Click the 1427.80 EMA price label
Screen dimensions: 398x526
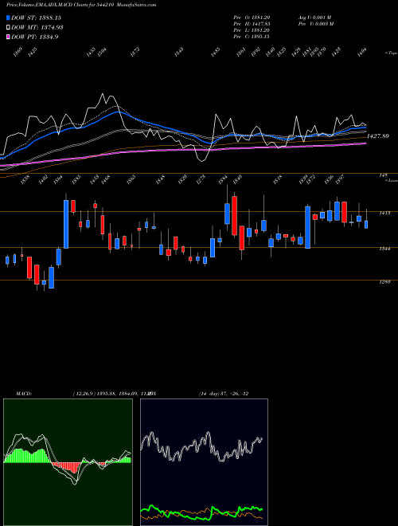377,136
